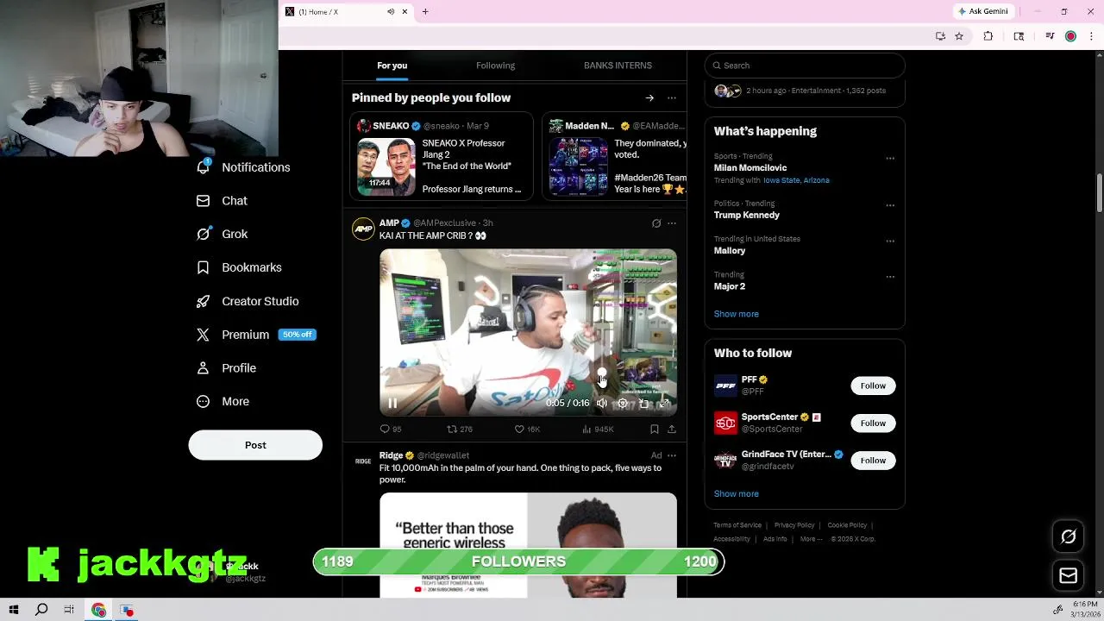Toggle picture-in-picture on AMP video
The width and height of the screenshot is (1104, 621).
tap(643, 403)
